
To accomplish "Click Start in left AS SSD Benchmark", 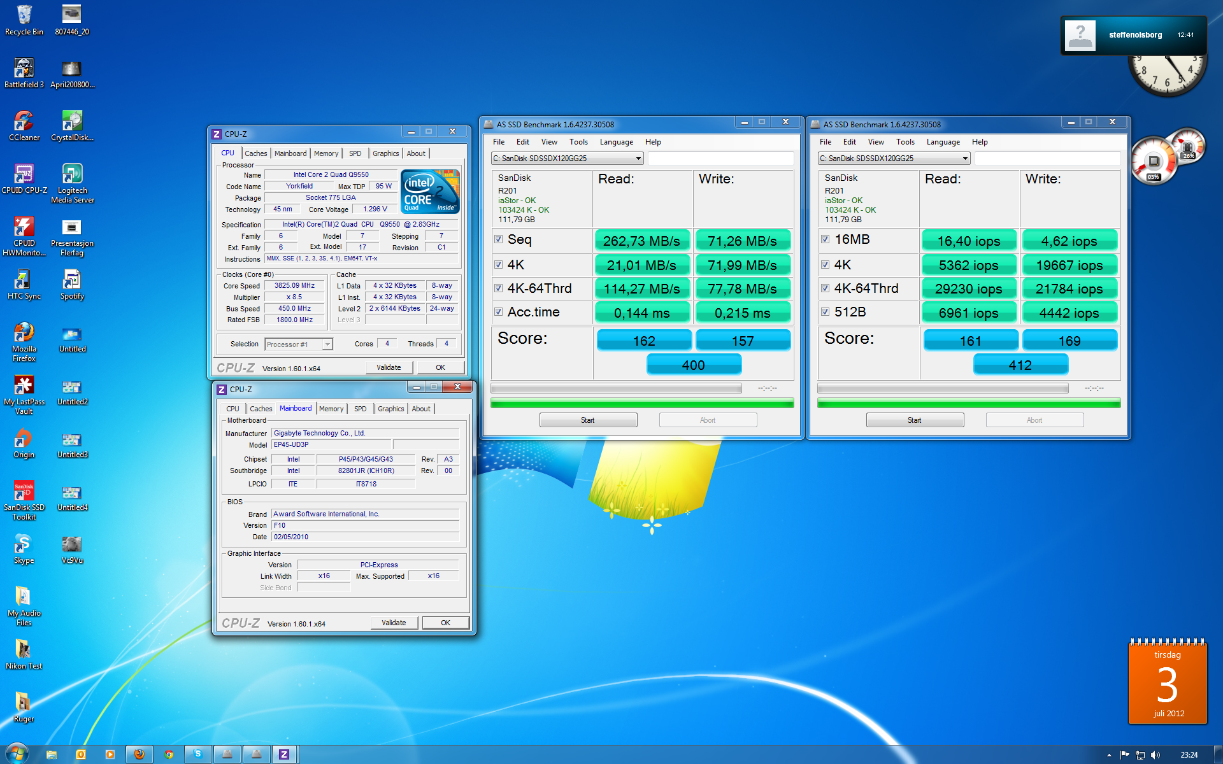I will 588,420.
